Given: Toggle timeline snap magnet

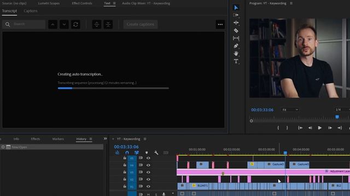Looking at the screenshot, I should pos(127,152).
